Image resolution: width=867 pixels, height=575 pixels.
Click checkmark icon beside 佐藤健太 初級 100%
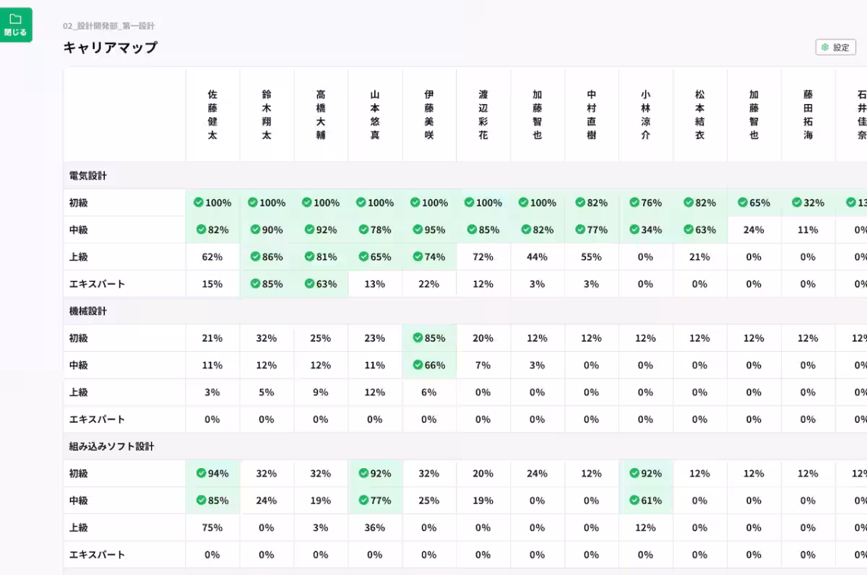coord(198,202)
